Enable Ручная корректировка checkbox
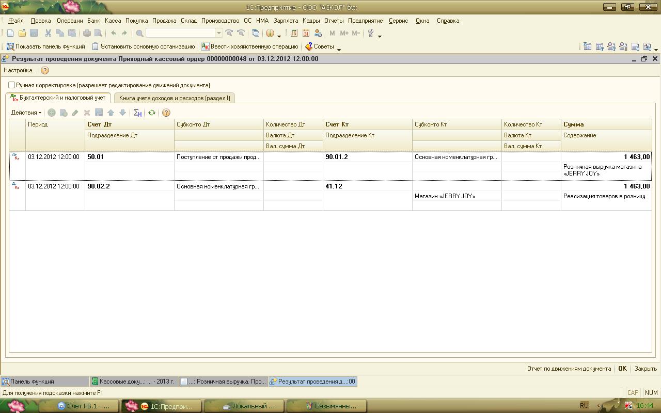661x413 pixels. tap(12, 85)
